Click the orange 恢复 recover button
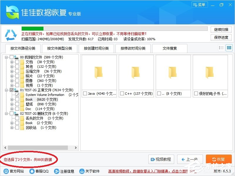 point(219,159)
